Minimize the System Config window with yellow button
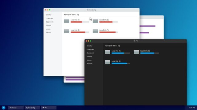The height and width of the screenshot is (110, 197). point(48,10)
